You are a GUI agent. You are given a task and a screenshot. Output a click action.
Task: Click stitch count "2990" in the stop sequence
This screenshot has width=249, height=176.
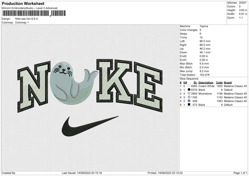[194, 93]
